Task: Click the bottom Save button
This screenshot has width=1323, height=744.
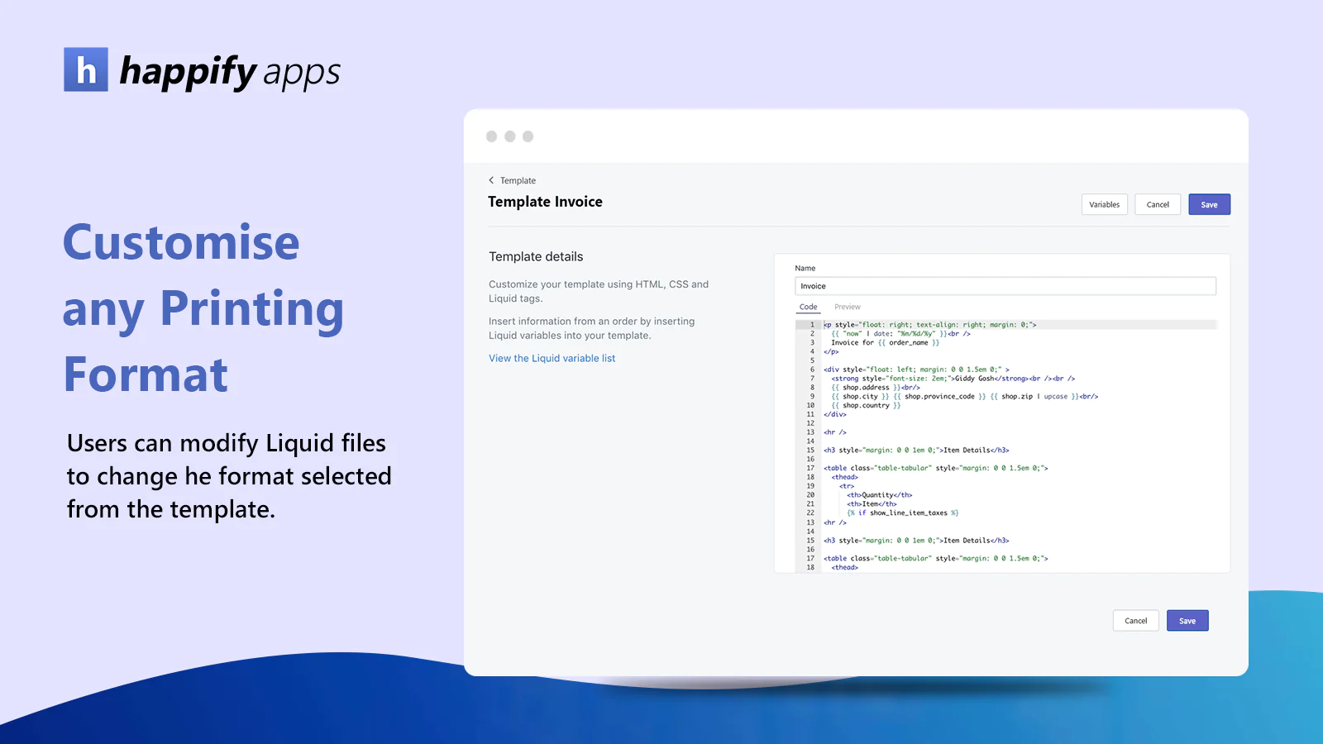Action: [x=1187, y=621]
